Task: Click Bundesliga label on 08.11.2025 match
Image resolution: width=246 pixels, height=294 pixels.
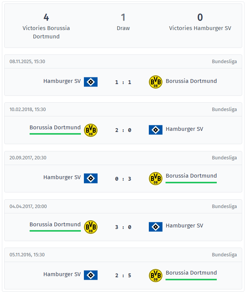Action: click(224, 61)
